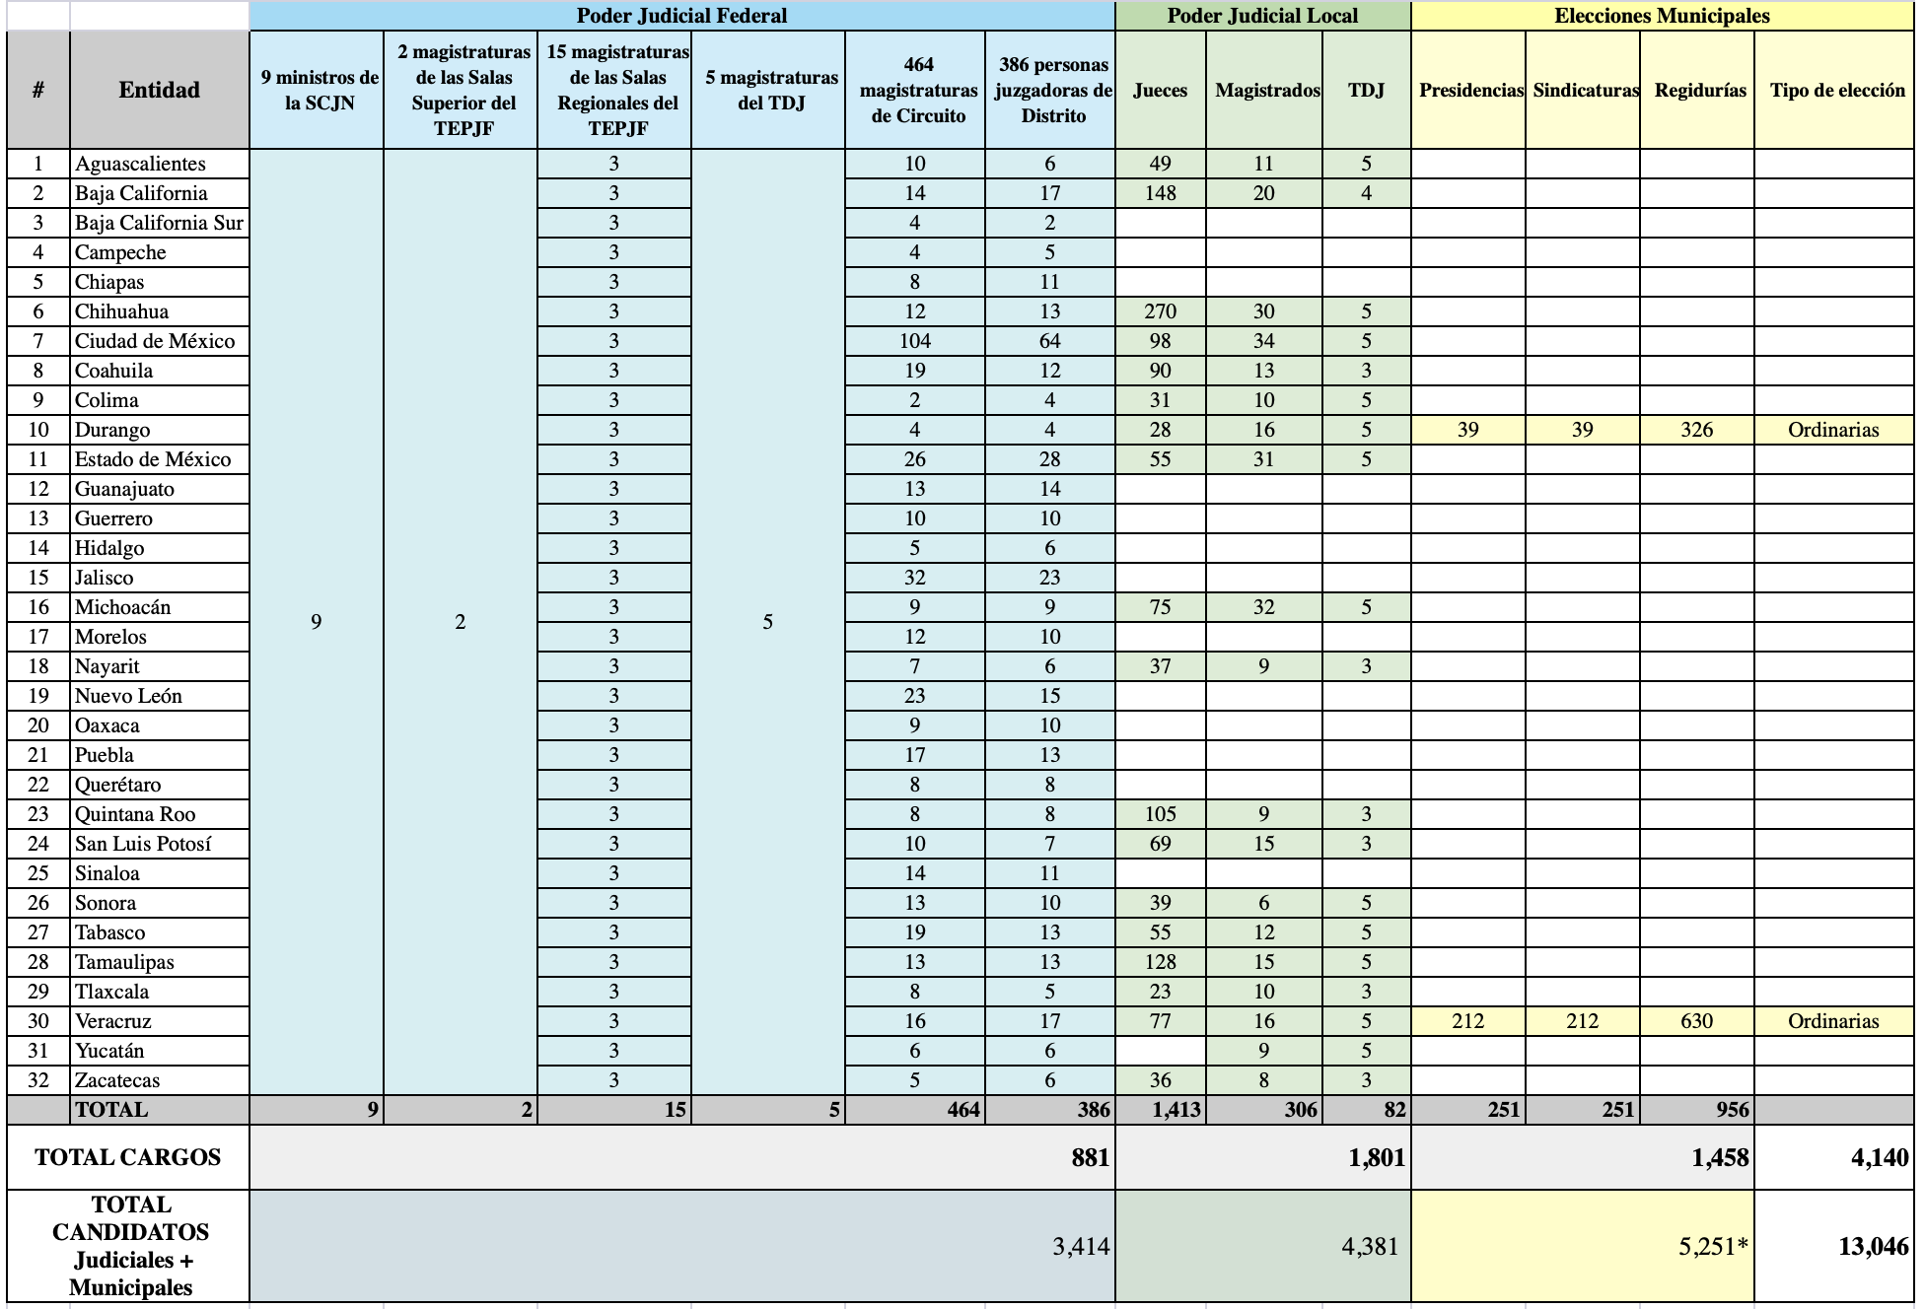Click Durango's Ordinarias election type cell
The image size is (1925, 1309).
point(1833,430)
